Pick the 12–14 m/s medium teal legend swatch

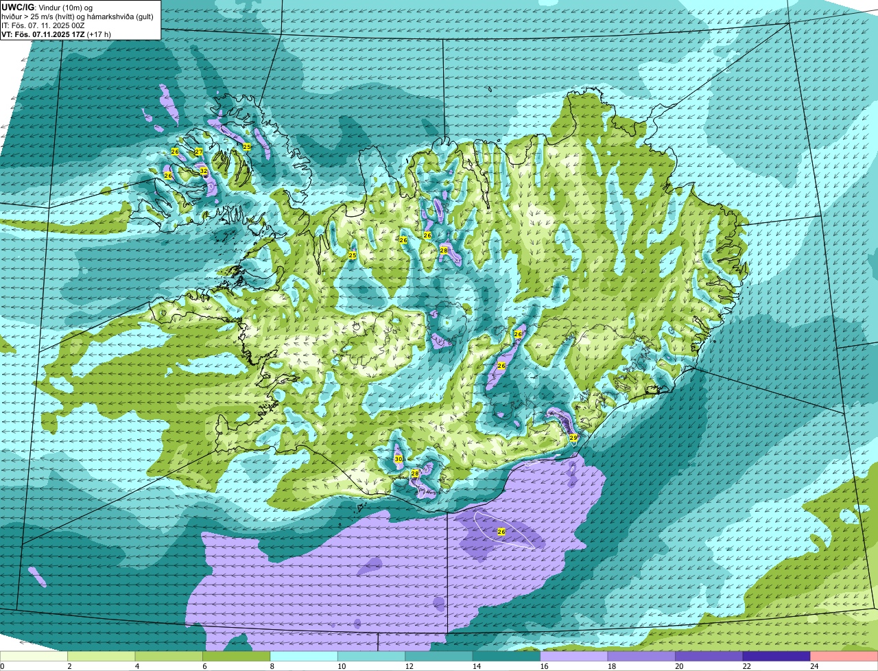click(x=439, y=656)
